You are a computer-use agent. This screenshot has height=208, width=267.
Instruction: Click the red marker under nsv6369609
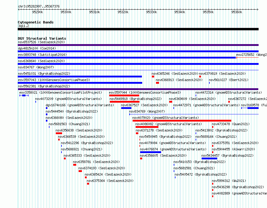(171, 102)
